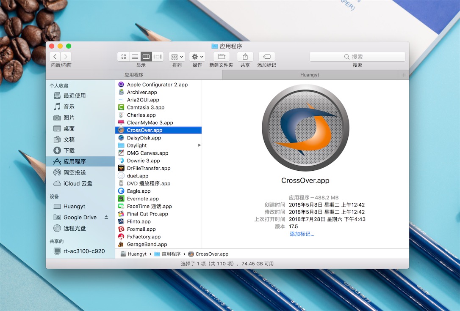
Task: Click the FaceTime 通话.app icon
Action: pyautogui.click(x=121, y=206)
